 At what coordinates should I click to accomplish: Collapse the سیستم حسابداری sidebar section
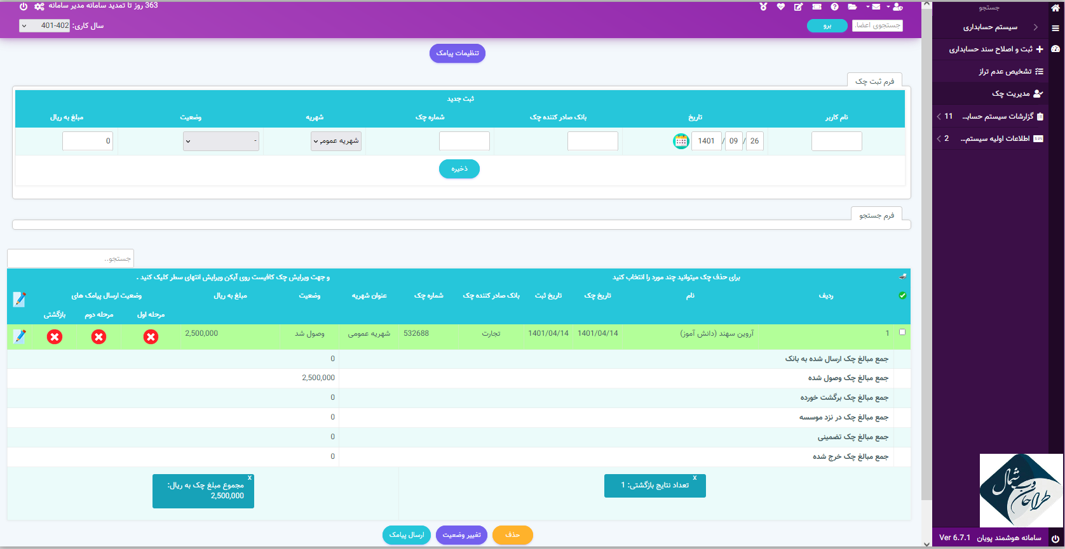[x=991, y=27]
